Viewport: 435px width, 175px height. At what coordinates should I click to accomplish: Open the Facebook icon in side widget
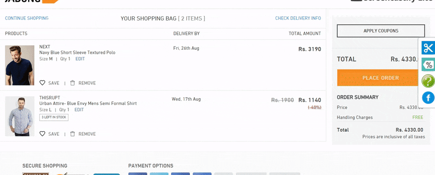(428, 98)
